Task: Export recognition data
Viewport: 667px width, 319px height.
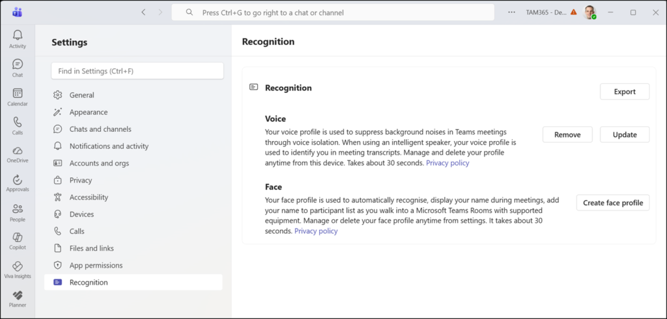Action: coord(625,92)
